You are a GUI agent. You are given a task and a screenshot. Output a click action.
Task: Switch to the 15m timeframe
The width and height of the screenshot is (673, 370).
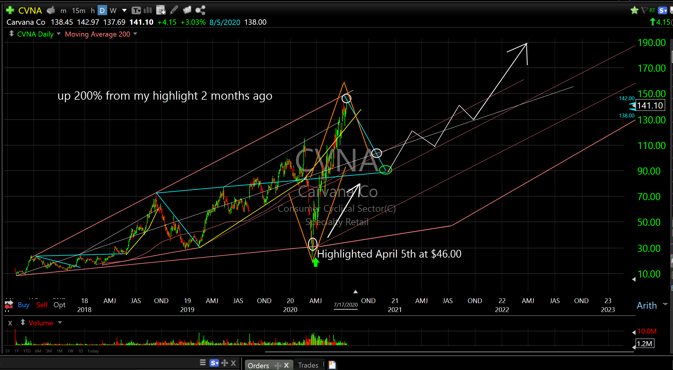tap(79, 11)
